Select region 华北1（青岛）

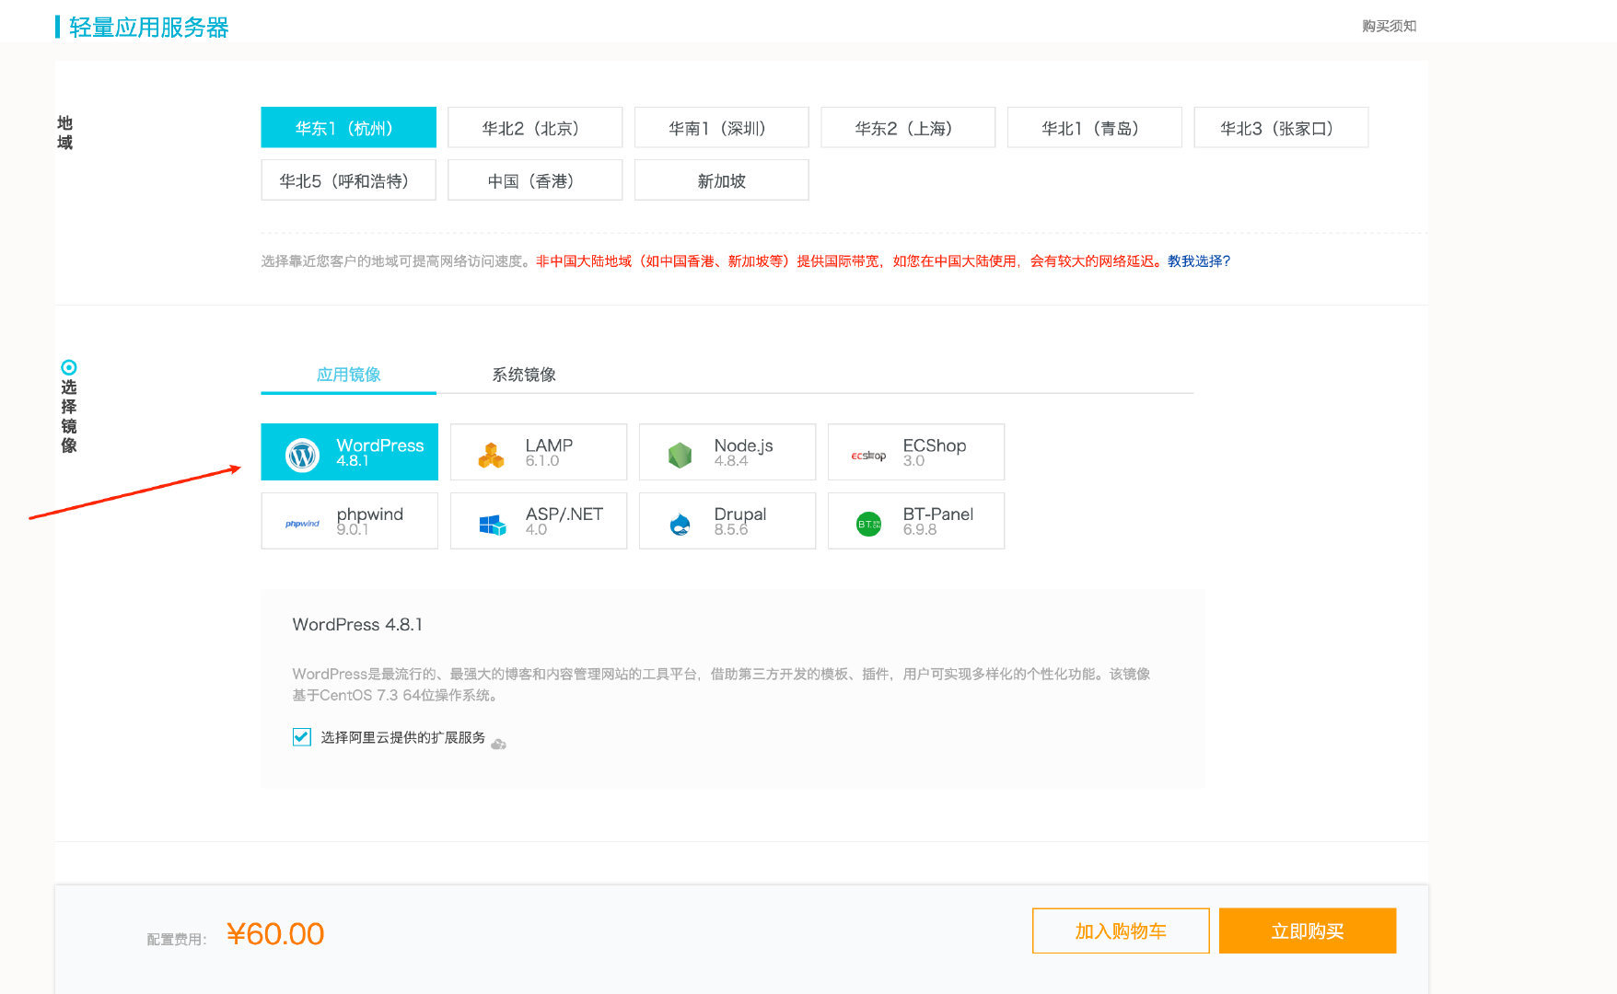(x=1094, y=127)
